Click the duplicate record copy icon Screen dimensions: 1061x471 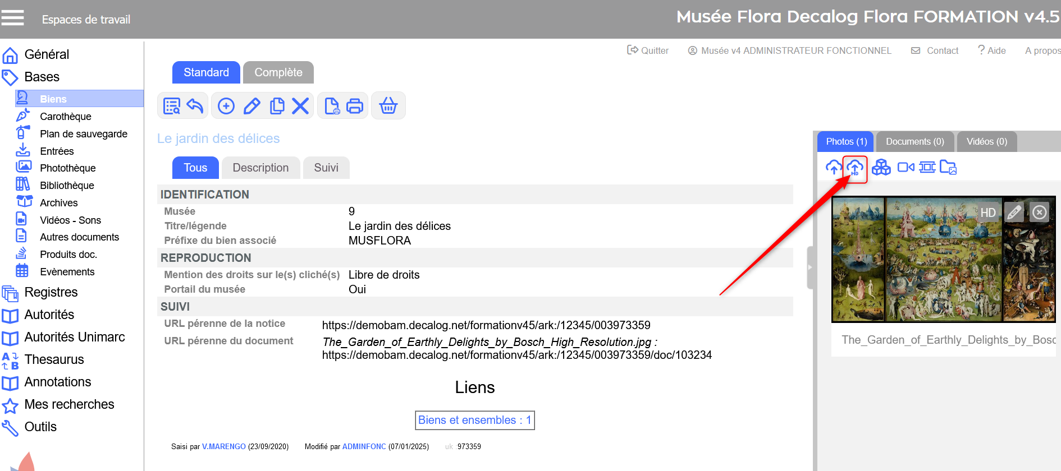[277, 106]
